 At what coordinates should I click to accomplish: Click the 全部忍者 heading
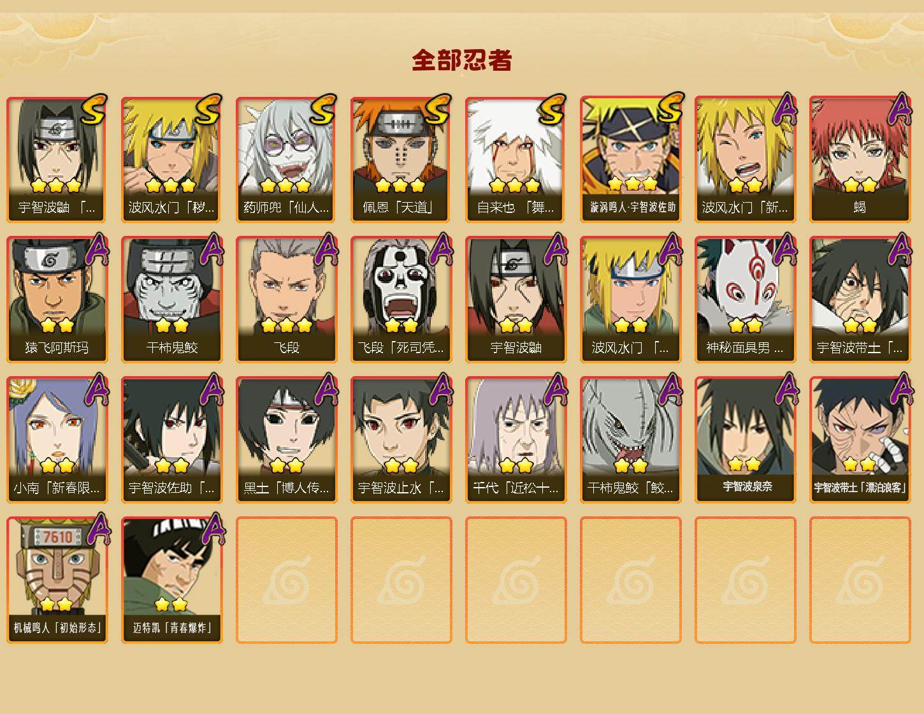462,60
